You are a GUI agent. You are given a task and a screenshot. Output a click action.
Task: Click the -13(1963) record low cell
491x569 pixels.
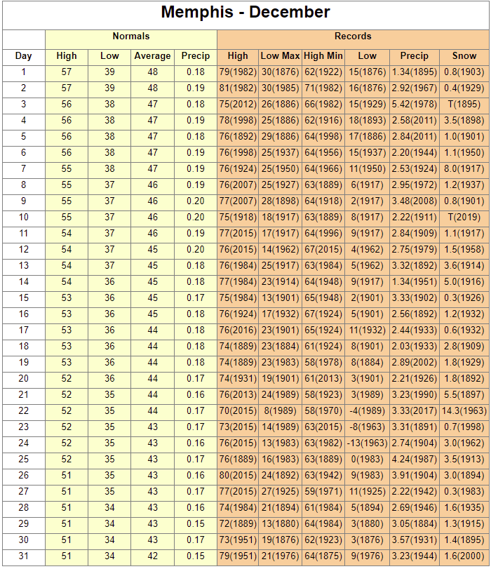pyautogui.click(x=367, y=443)
